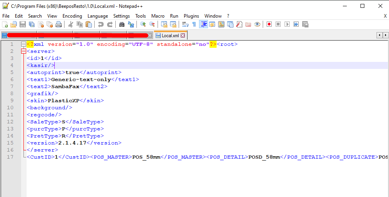
Task: Print the document using the printer icon
Action: 59,24
